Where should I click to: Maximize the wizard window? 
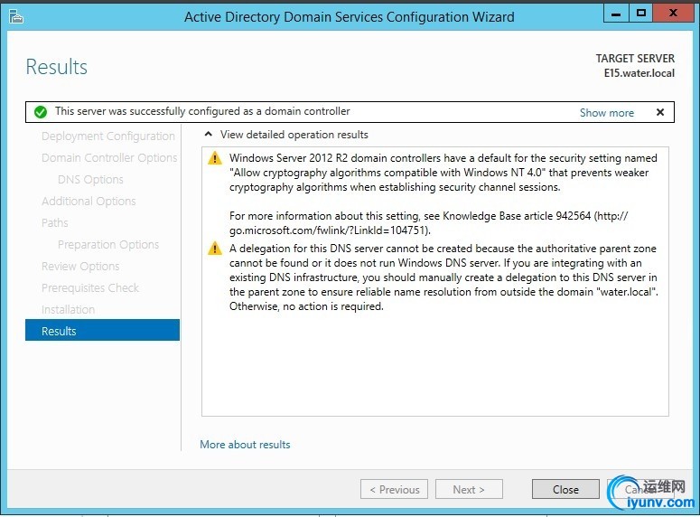(641, 13)
